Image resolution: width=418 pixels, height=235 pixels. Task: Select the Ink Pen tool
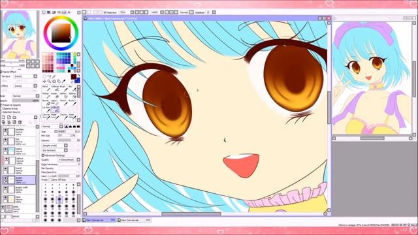point(46,110)
